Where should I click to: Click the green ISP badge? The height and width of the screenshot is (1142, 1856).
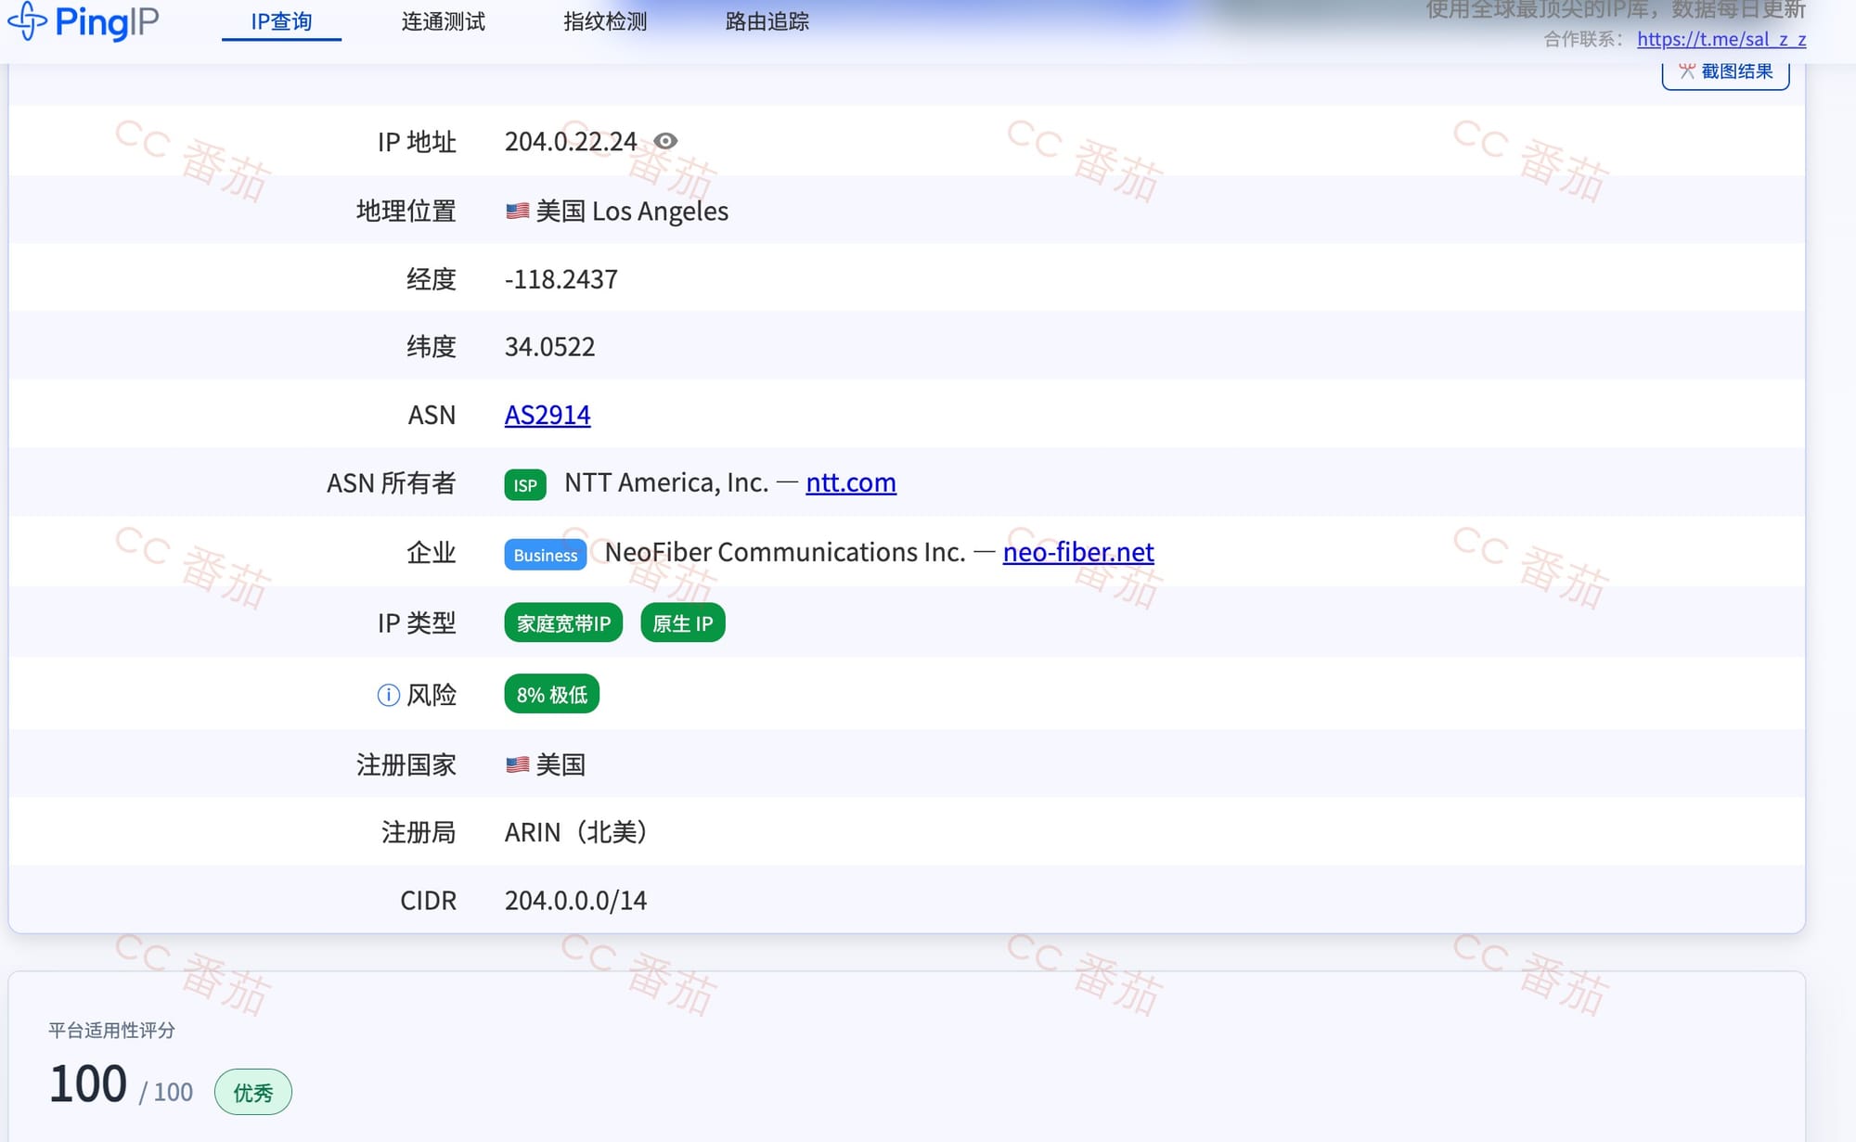525,484
